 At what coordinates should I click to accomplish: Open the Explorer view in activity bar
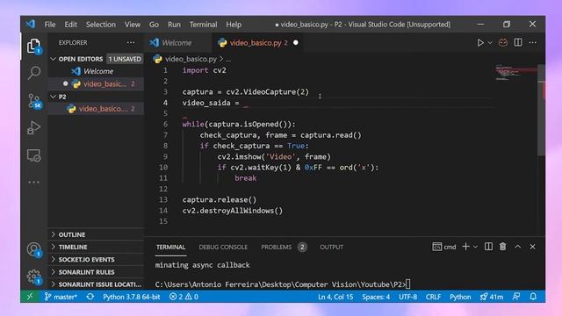pos(34,47)
